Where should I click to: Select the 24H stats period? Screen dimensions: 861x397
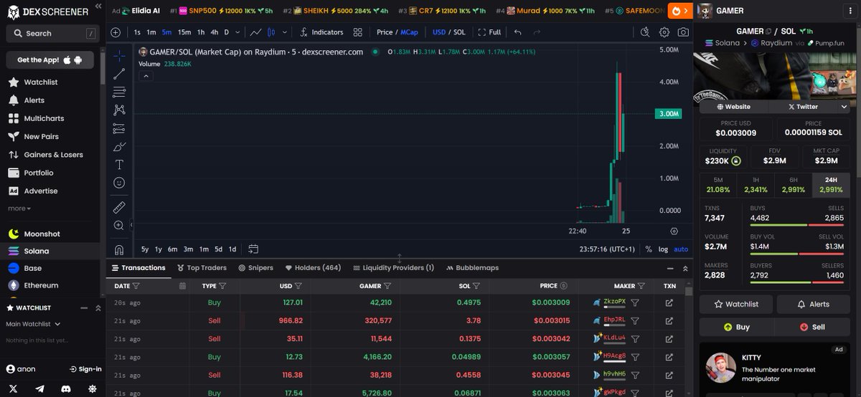pyautogui.click(x=831, y=185)
